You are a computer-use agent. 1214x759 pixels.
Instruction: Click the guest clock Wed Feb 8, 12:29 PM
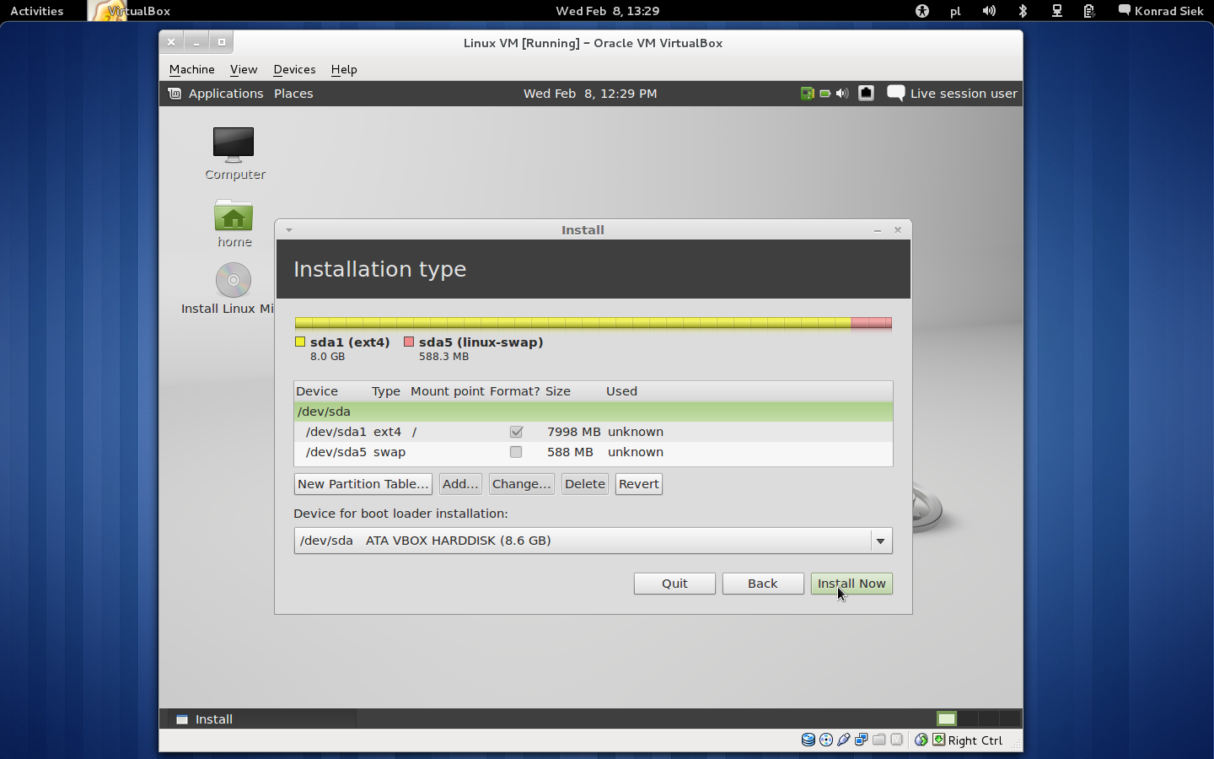coord(590,94)
